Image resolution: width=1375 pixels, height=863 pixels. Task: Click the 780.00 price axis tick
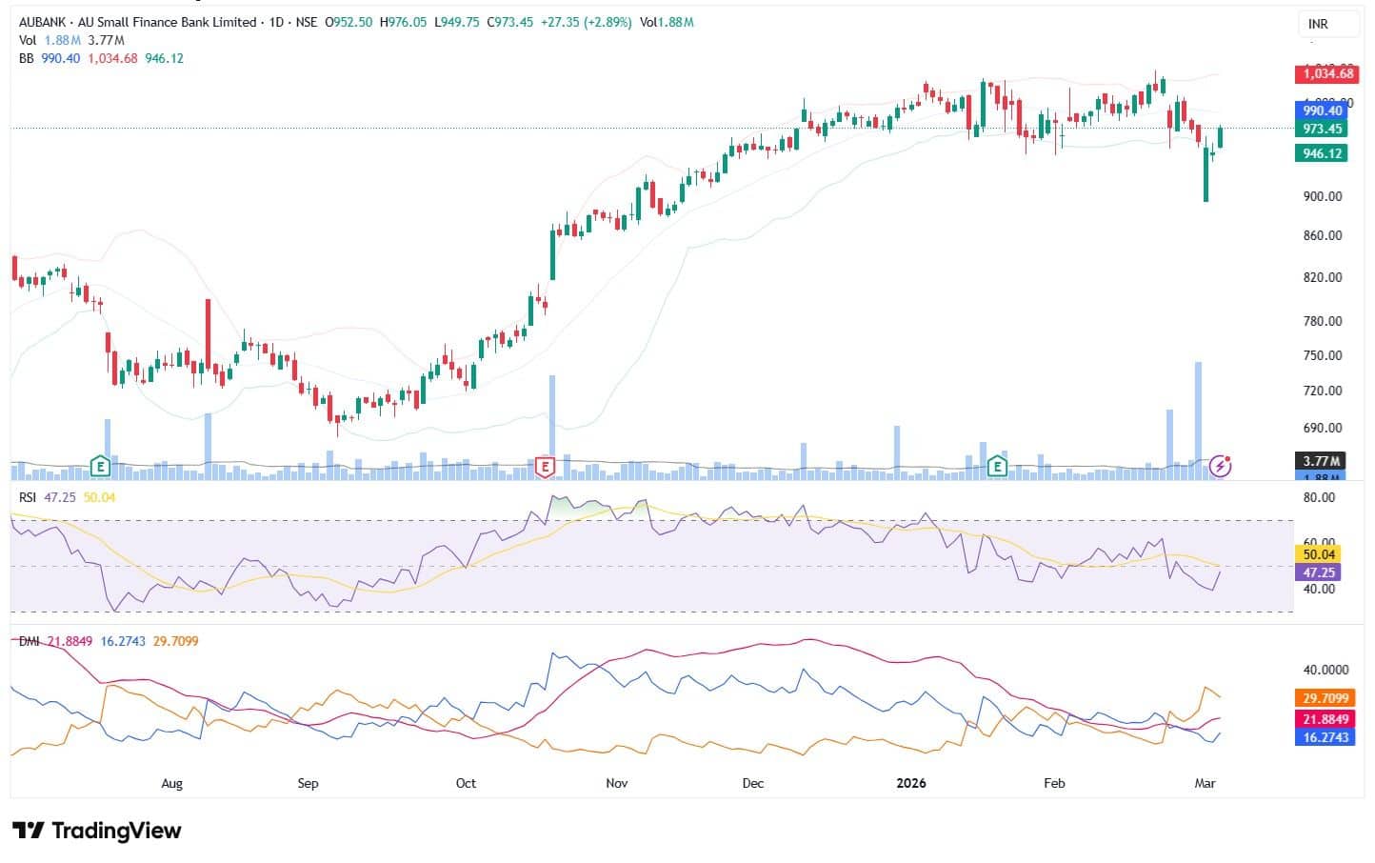coord(1323,321)
